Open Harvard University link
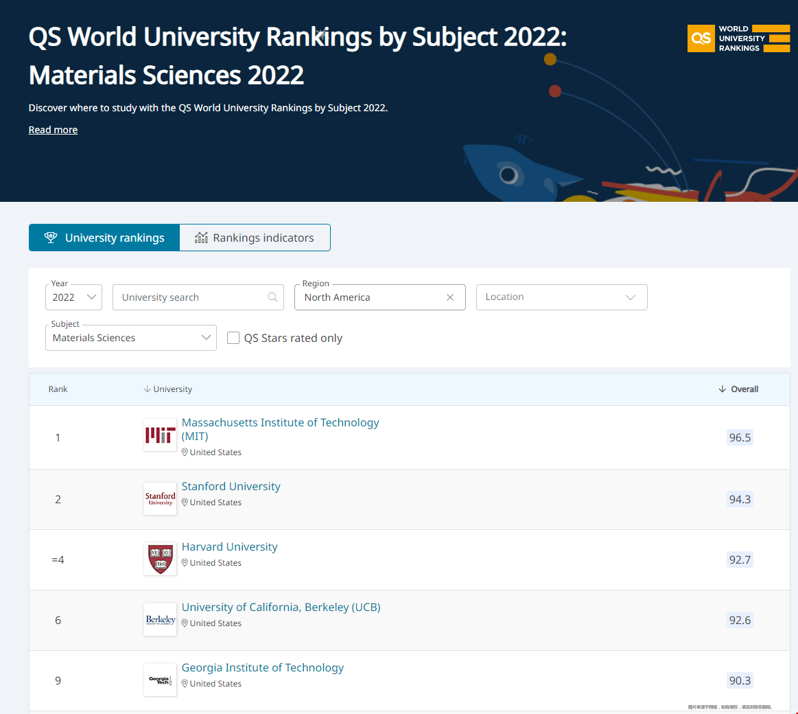The image size is (798, 714). point(230,547)
